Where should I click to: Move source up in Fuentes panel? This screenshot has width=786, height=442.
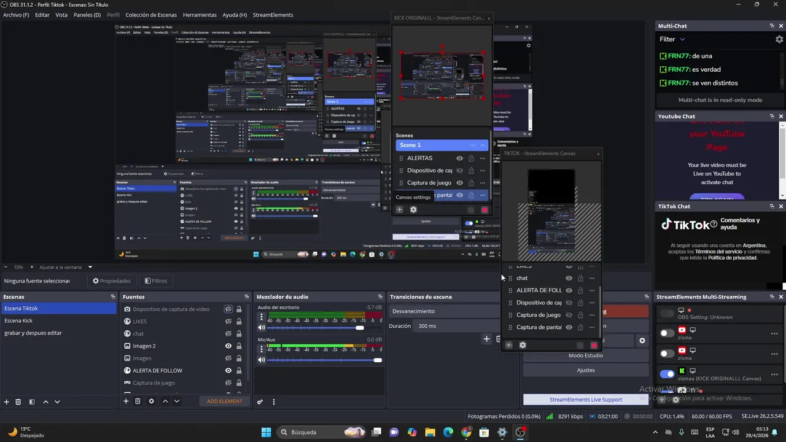(x=165, y=401)
